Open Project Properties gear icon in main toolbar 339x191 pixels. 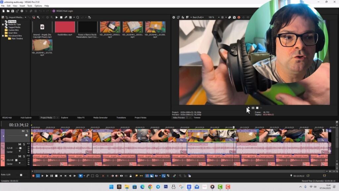22,11
